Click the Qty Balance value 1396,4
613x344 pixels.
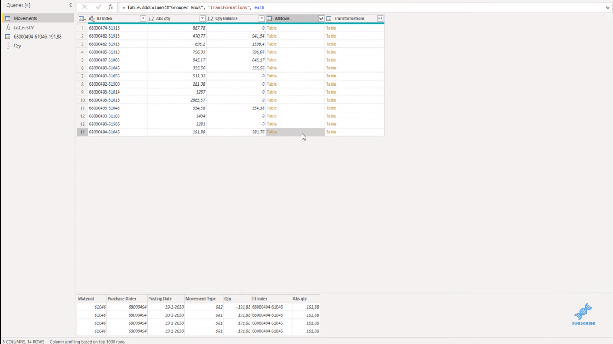[x=258, y=44]
